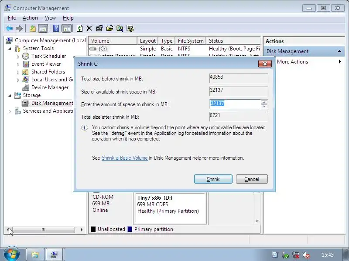Click the Up one level folder icon
Viewport: 349px width, 261px height.
tap(32, 28)
